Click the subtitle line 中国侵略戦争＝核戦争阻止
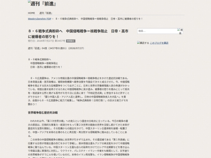 tap(44, 63)
